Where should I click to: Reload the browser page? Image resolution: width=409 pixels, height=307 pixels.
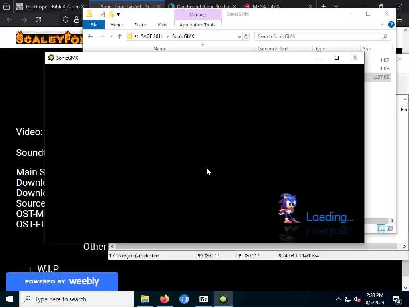point(38,20)
